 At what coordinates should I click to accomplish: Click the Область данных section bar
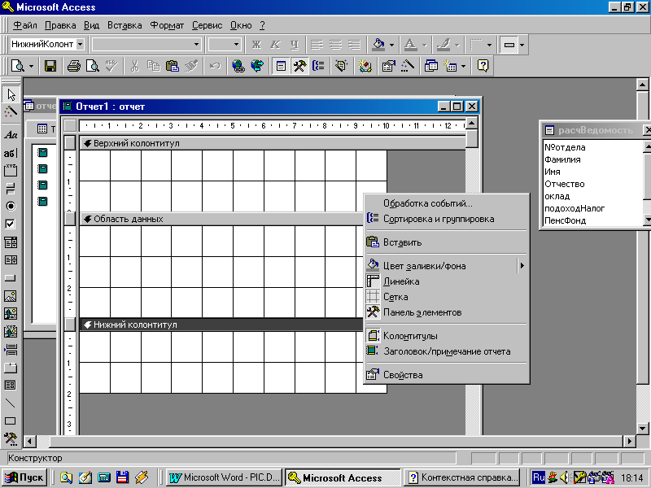pyautogui.click(x=221, y=219)
